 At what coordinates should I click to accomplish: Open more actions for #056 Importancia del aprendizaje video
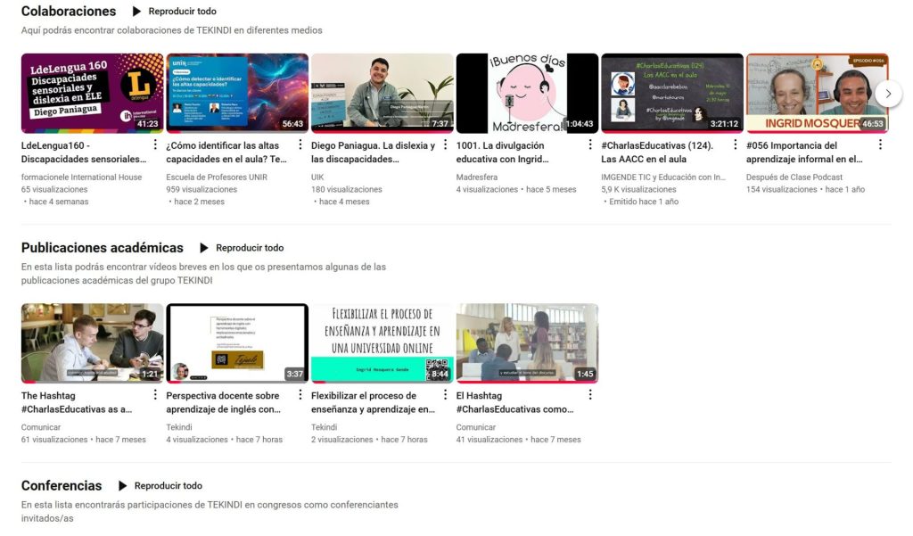pyautogui.click(x=880, y=145)
